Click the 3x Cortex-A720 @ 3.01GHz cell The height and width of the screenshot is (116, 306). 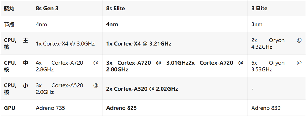pos(175,66)
